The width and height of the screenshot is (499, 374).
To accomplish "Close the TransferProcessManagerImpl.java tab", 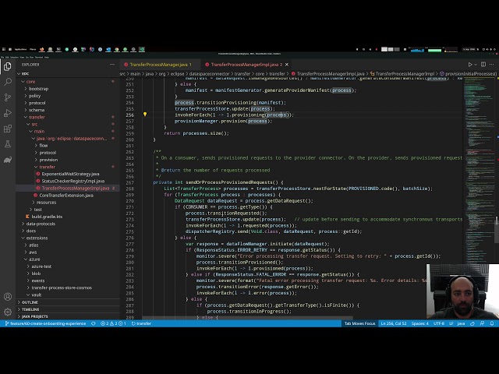I will pos(287,65).
